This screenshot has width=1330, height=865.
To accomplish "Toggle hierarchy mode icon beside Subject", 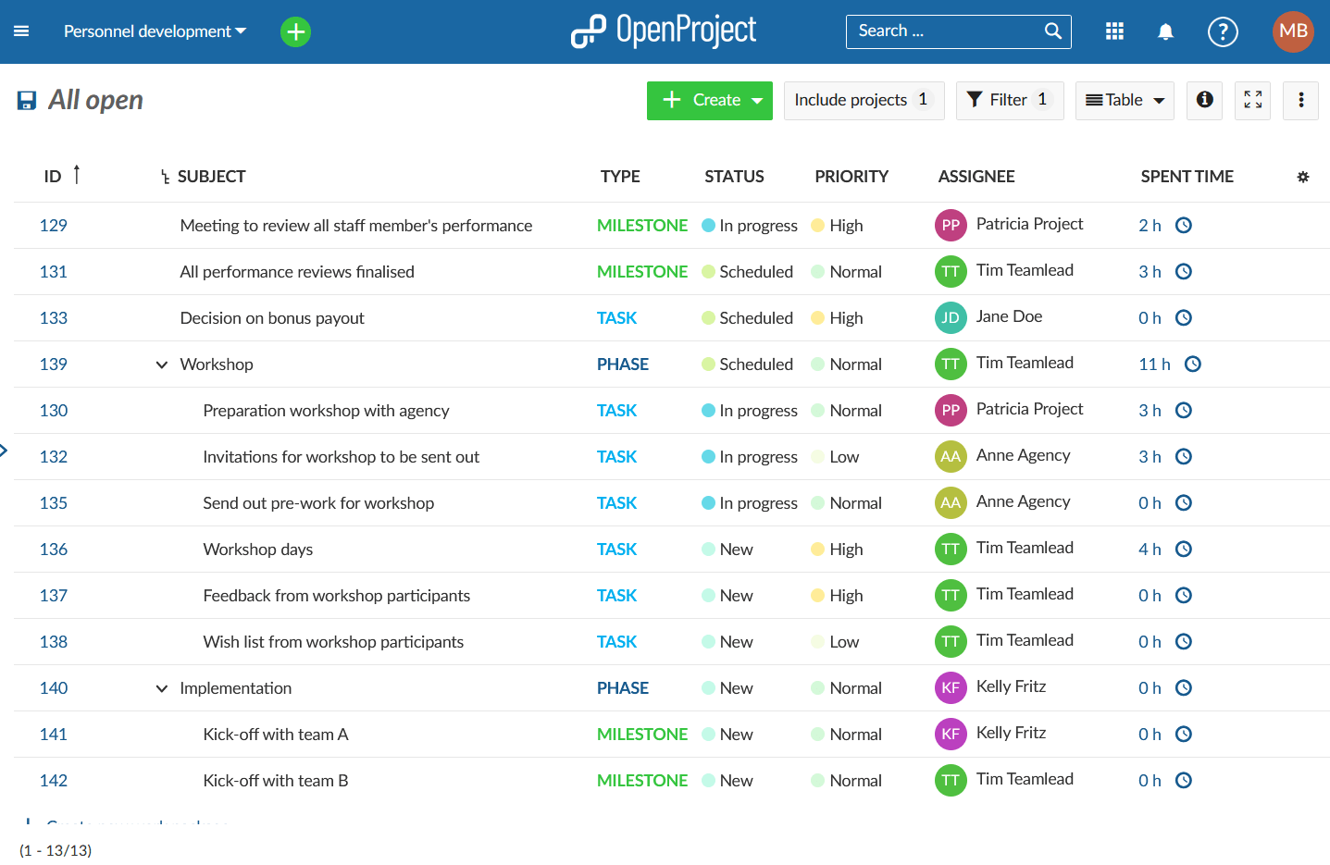I will coord(165,177).
